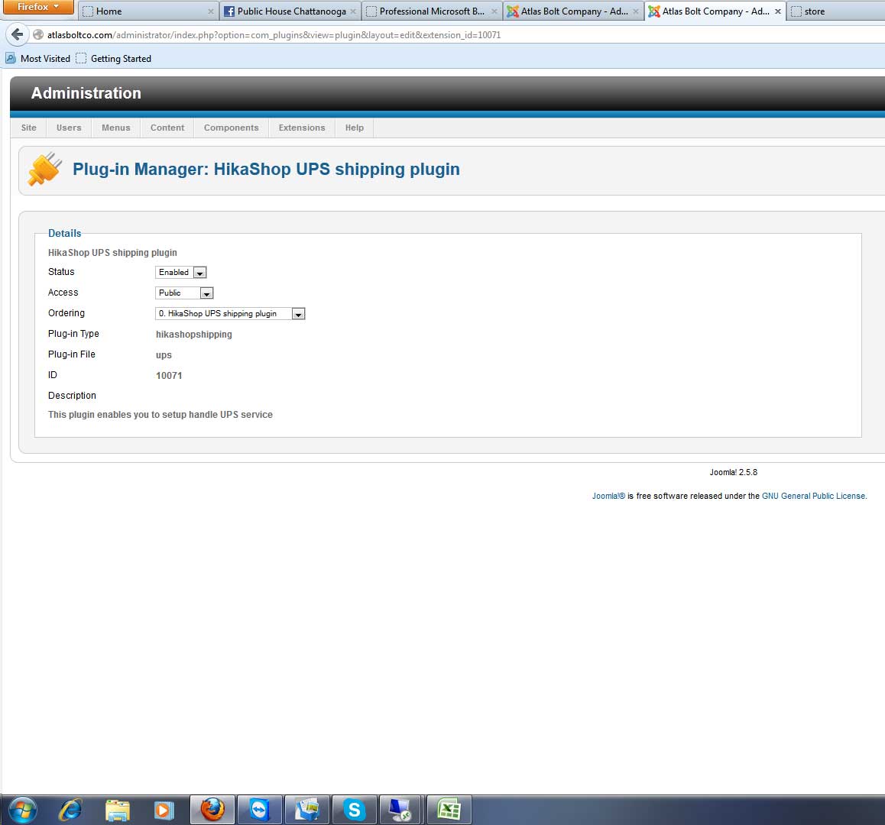Viewport: 885px width, 825px height.
Task: Click the plugin description sentence
Action: 160,415
